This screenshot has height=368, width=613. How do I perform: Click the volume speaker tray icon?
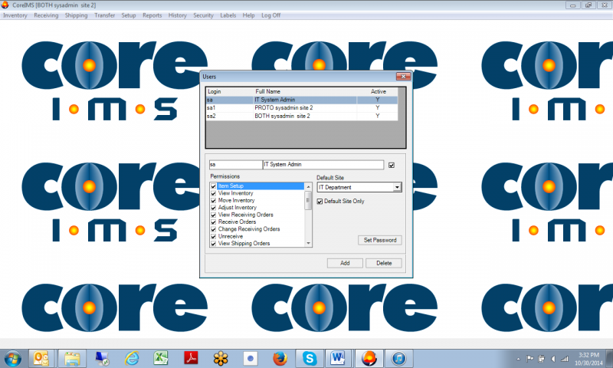coord(552,359)
